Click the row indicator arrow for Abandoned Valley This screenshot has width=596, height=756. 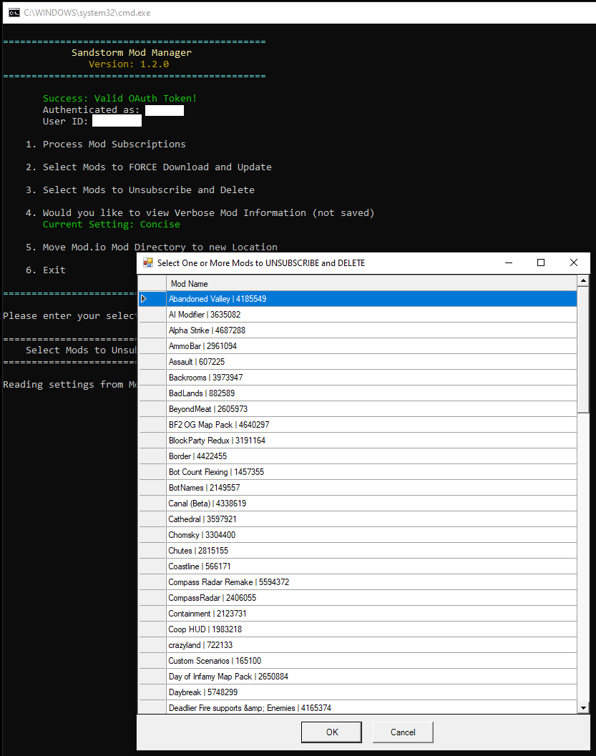pos(143,299)
